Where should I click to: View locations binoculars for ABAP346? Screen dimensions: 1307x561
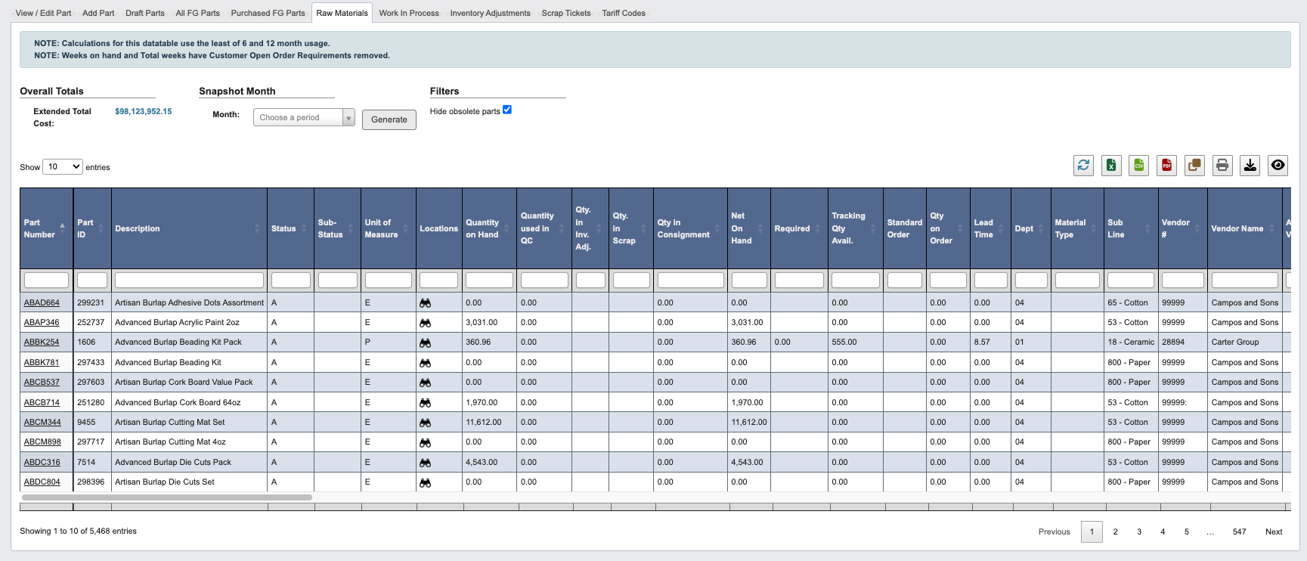(426, 322)
